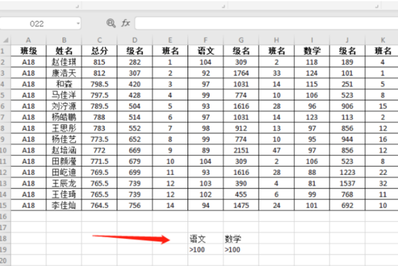Select column G header

pyautogui.click(x=241, y=40)
